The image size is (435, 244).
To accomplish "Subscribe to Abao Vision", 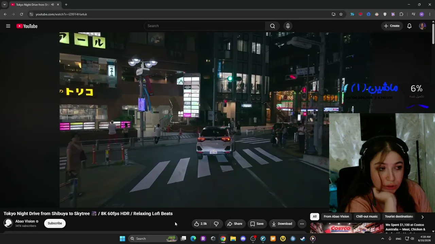I will 55,223.
